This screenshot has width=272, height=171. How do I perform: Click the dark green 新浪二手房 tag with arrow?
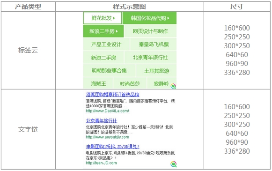(x=103, y=31)
